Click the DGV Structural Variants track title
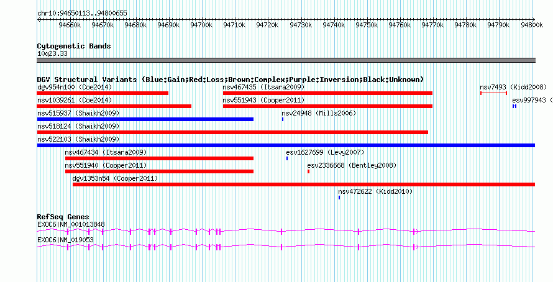Screen dimensions: 553x282 click(x=231, y=80)
